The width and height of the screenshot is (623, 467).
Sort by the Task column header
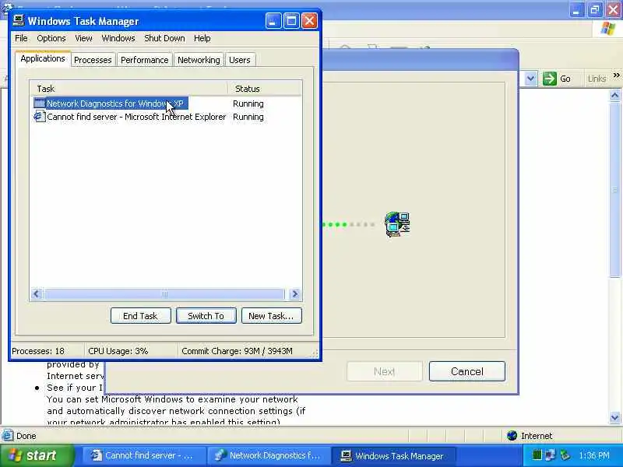128,89
